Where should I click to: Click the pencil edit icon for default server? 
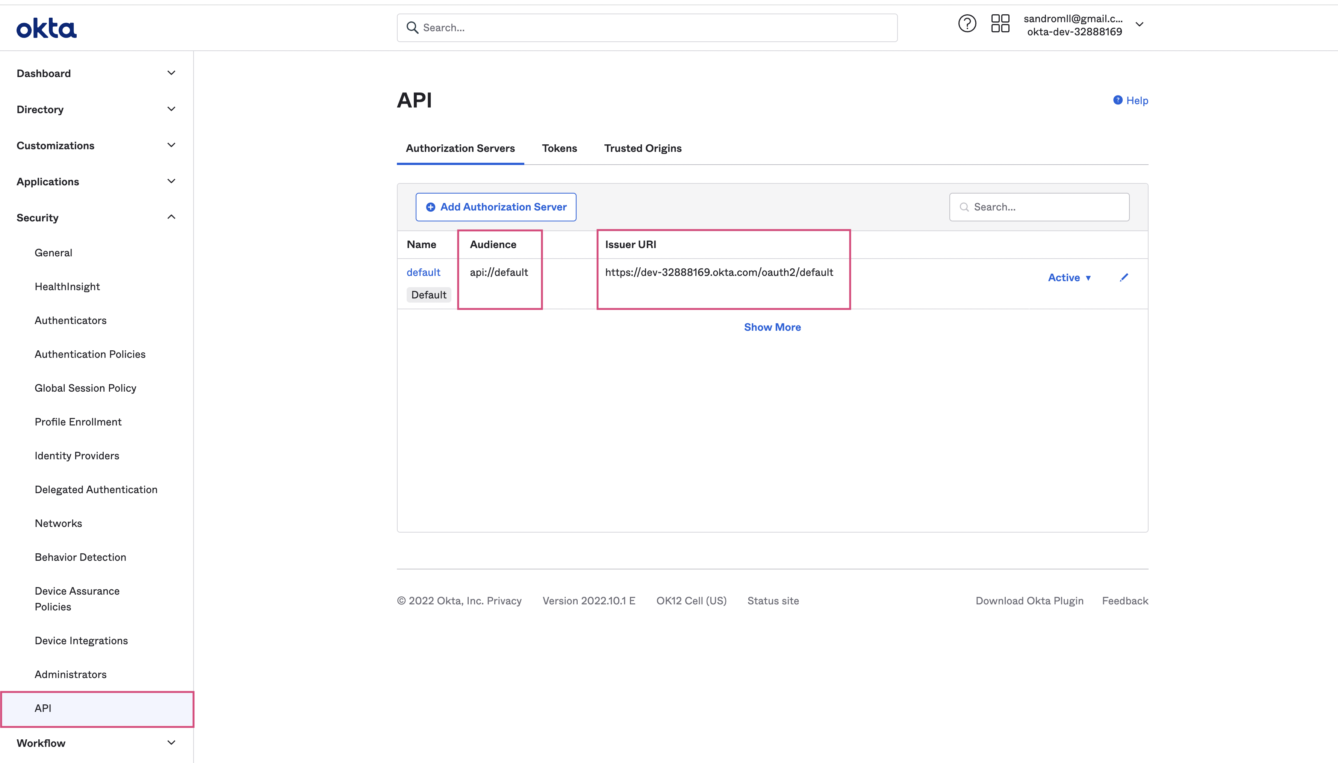click(x=1124, y=277)
